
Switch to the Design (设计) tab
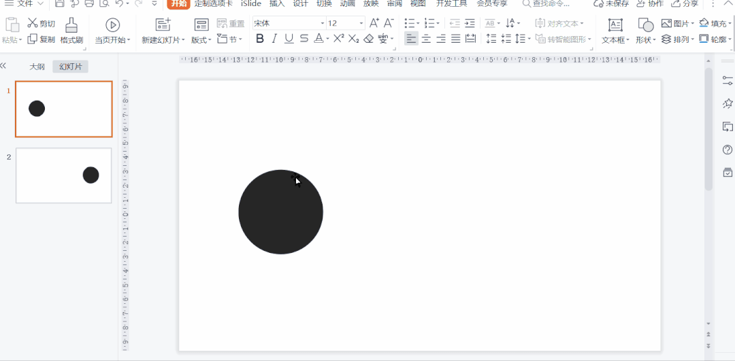pyautogui.click(x=301, y=3)
